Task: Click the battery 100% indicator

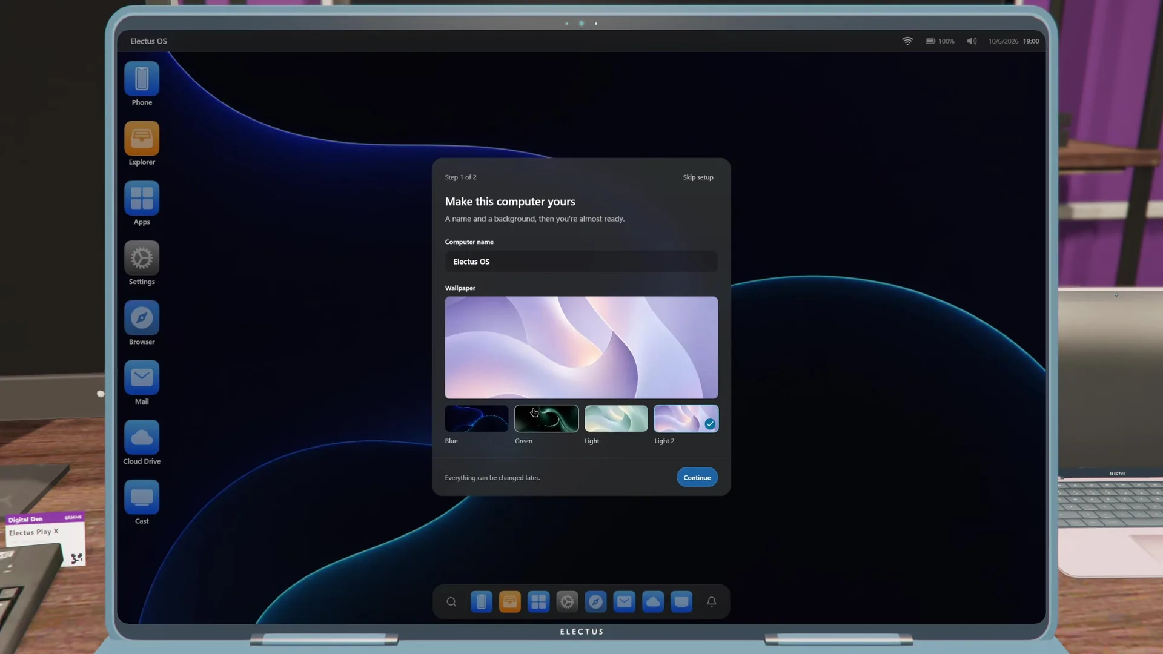Action: click(x=940, y=41)
